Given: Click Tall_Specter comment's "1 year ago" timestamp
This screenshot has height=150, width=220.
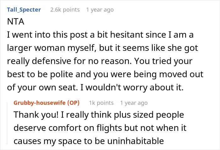Looking at the screenshot, I should coord(100,10).
